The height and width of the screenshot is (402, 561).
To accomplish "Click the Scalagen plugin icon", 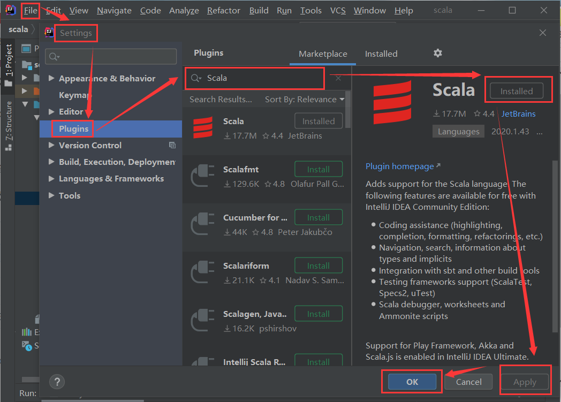I will click(x=202, y=320).
